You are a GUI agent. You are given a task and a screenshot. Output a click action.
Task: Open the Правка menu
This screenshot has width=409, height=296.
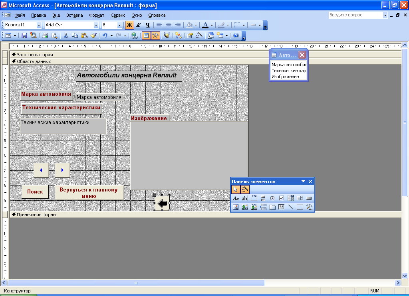point(39,15)
